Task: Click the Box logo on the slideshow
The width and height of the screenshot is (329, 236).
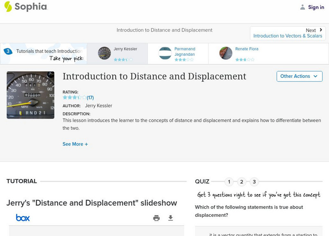Action: tap(23, 218)
